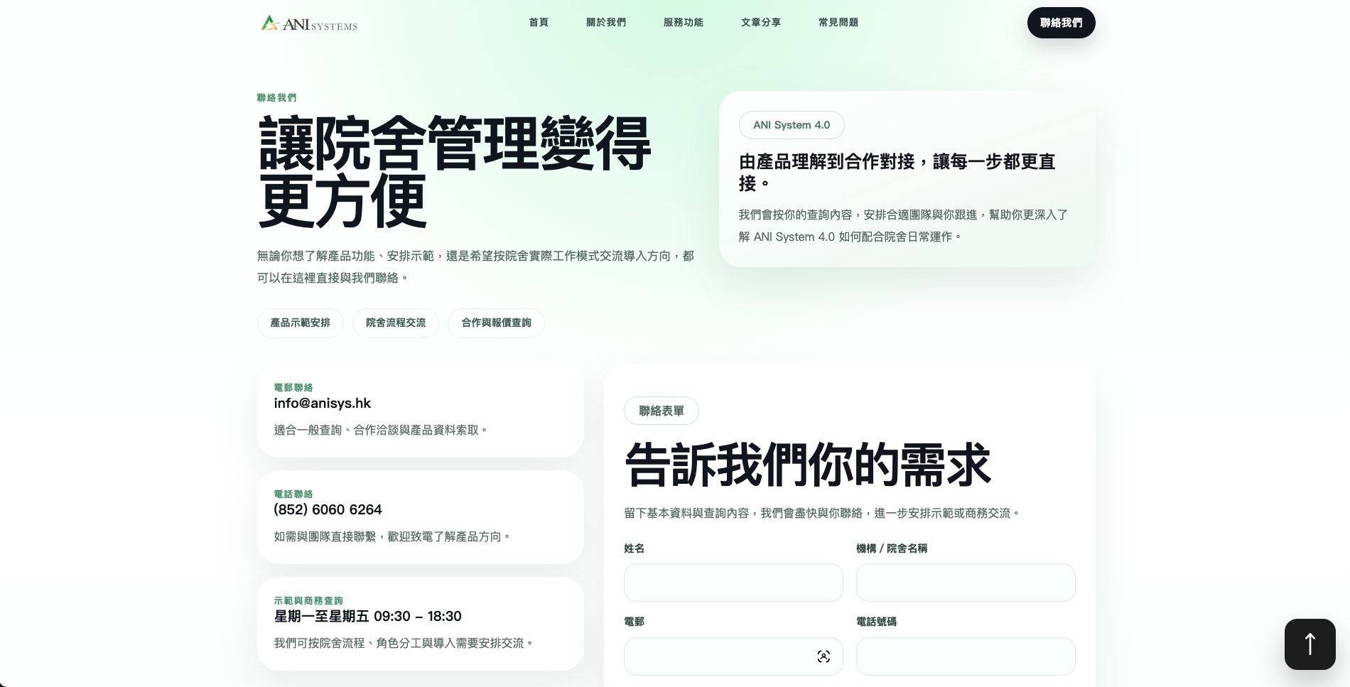The width and height of the screenshot is (1350, 687).
Task: Select 文章分享 in the top nav
Action: pyautogui.click(x=761, y=23)
